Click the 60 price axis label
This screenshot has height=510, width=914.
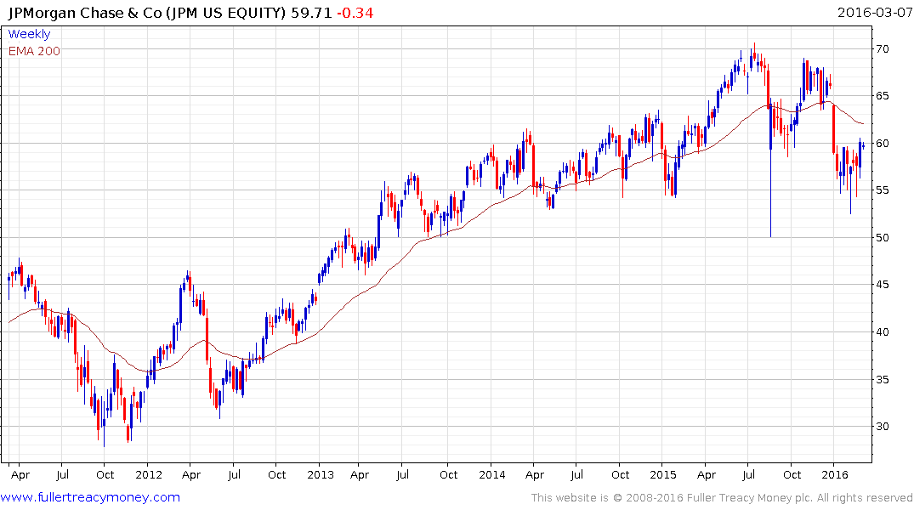[882, 144]
